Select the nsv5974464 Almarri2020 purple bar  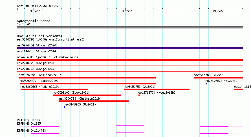coord(130,48)
